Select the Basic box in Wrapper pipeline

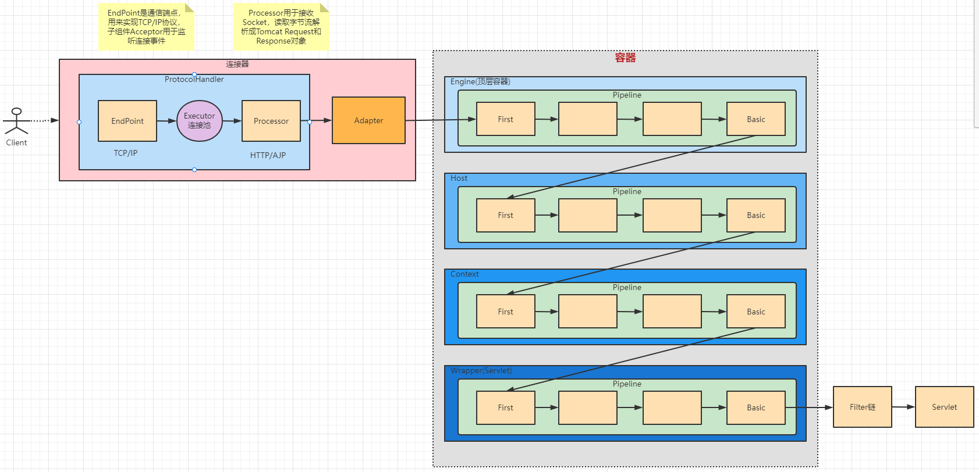(756, 408)
